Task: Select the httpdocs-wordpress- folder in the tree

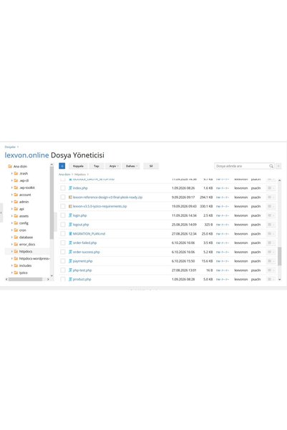Action: coord(34,258)
